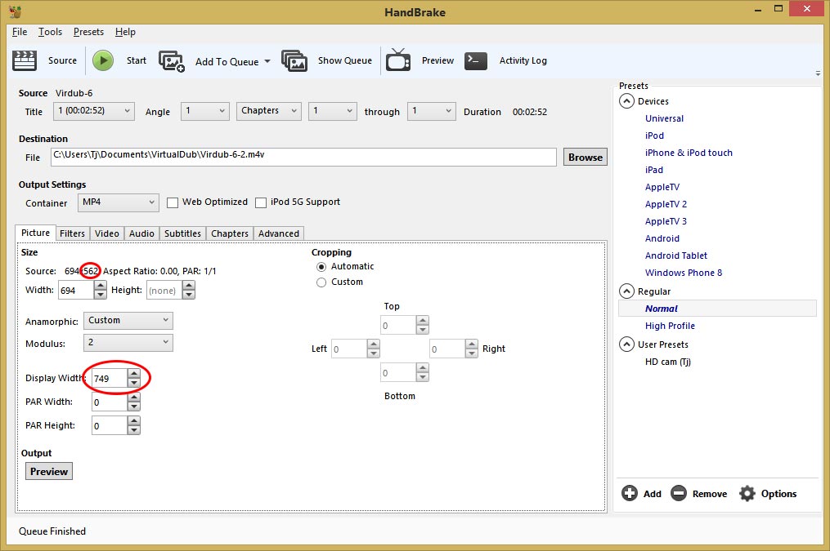Collapse the Regular preset group

pyautogui.click(x=626, y=291)
